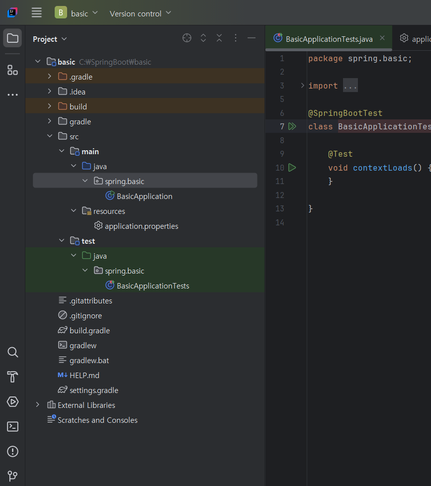Open the main hamburger menu
This screenshot has height=486, width=431.
(x=36, y=13)
